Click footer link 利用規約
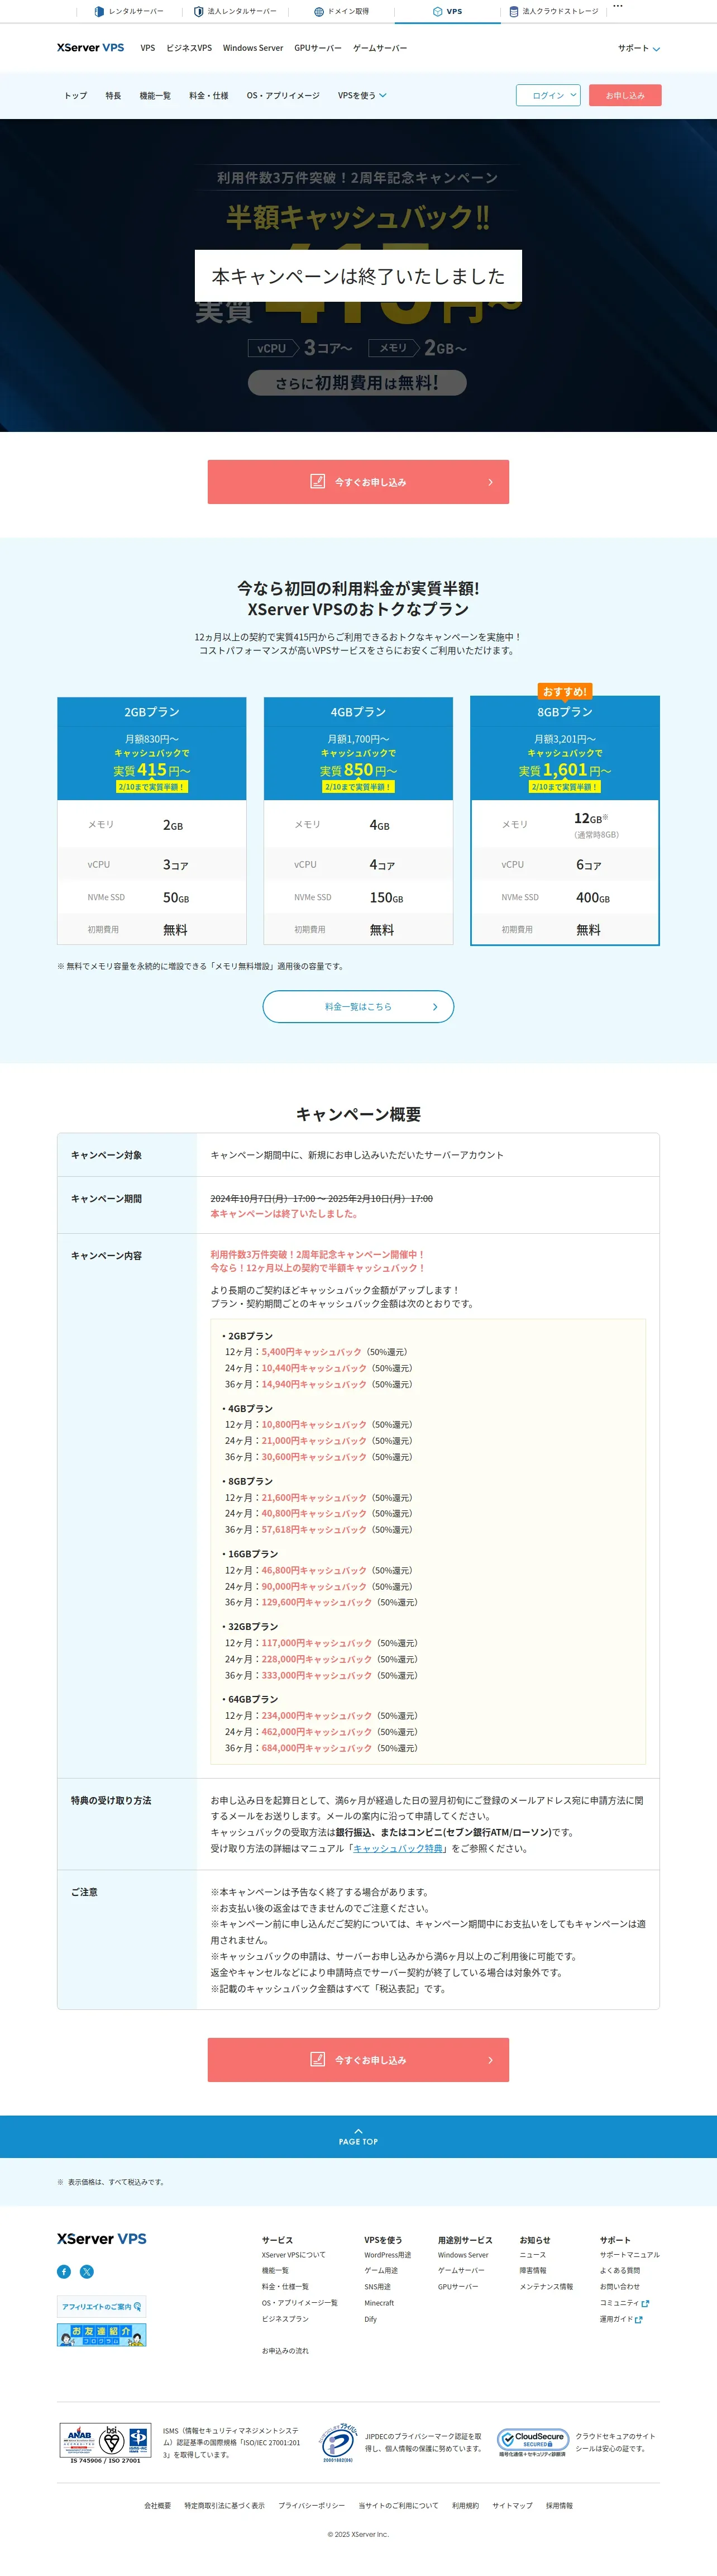 (465, 2506)
